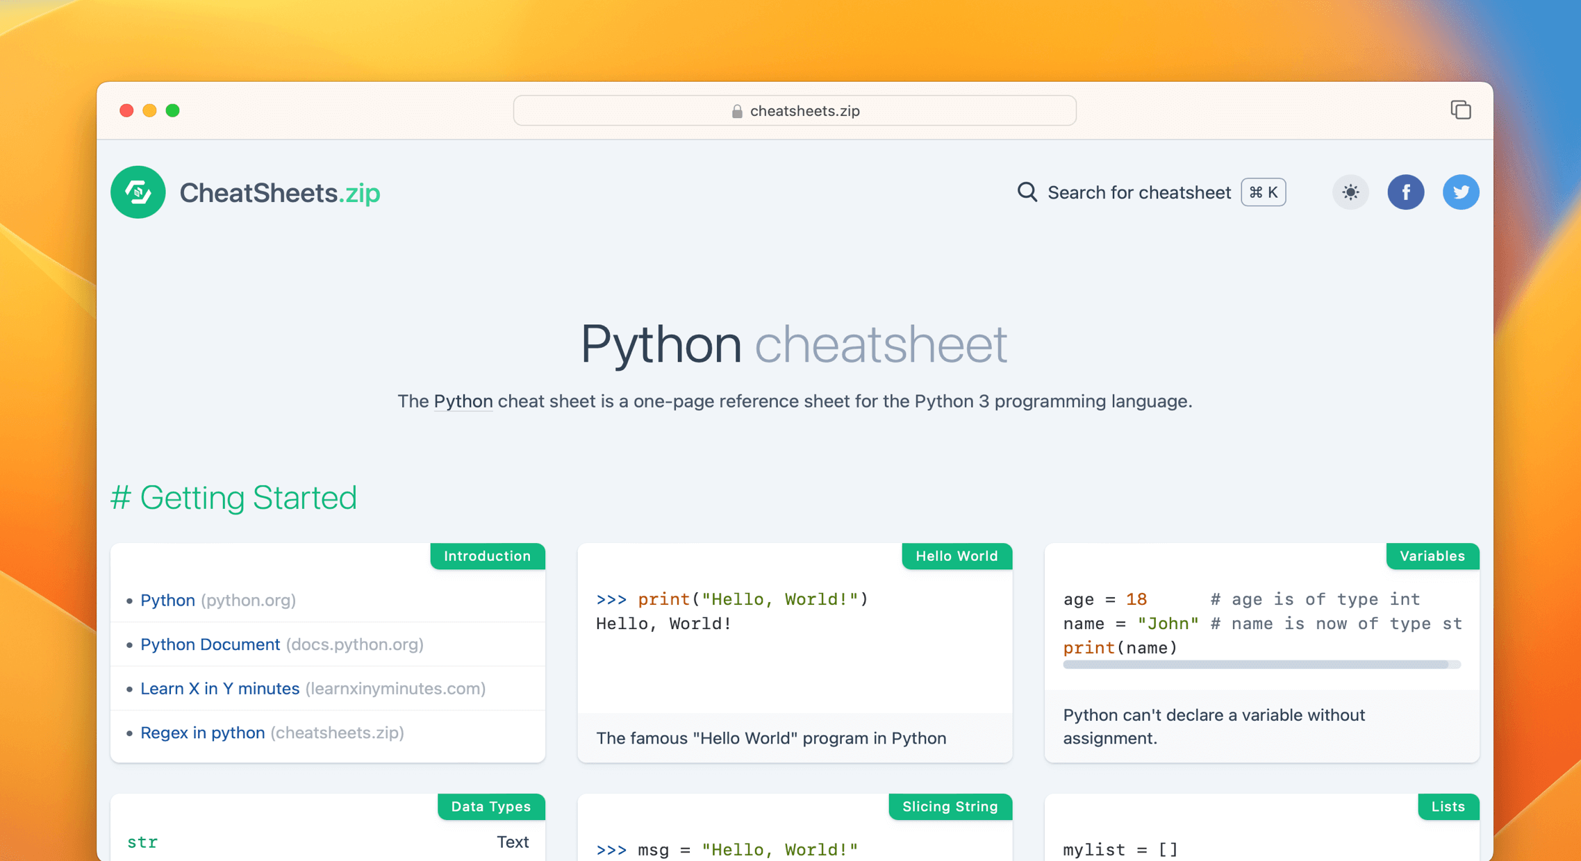1581x861 pixels.
Task: Click the tab overview icon in the browser corner
Action: tap(1461, 110)
